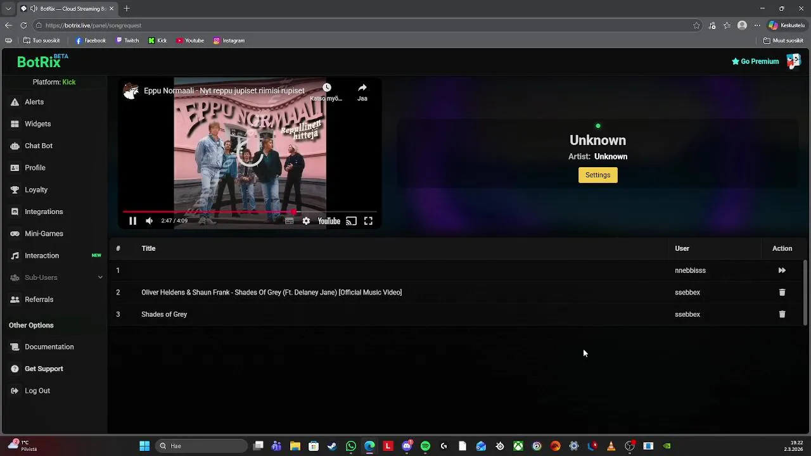Mute the YouTube player volume
The height and width of the screenshot is (456, 811).
[x=149, y=221]
